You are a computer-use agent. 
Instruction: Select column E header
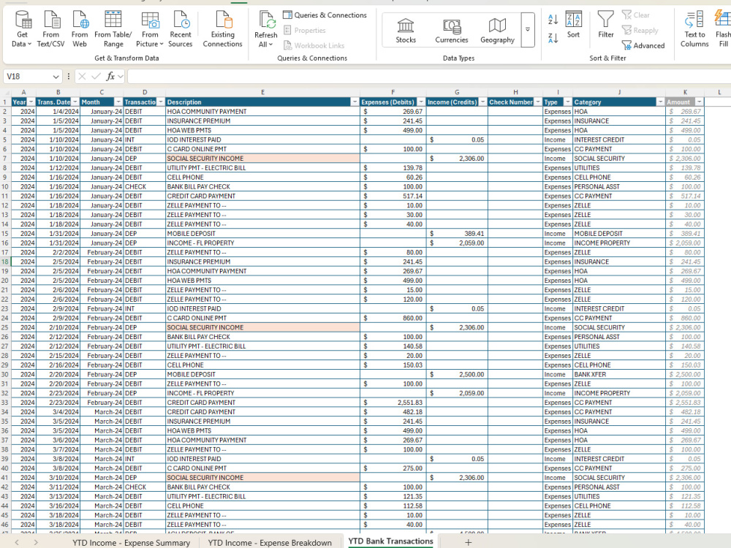262,92
